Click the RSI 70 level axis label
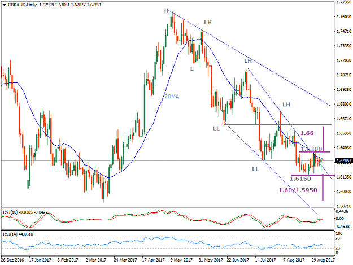Image resolution: width=353 pixels, height=265 pixels. point(338,238)
